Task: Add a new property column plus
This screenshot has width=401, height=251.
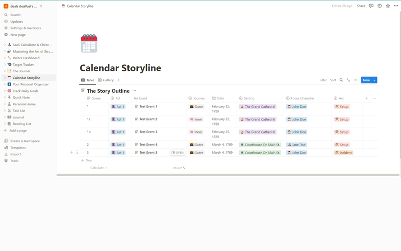Action: [366, 98]
